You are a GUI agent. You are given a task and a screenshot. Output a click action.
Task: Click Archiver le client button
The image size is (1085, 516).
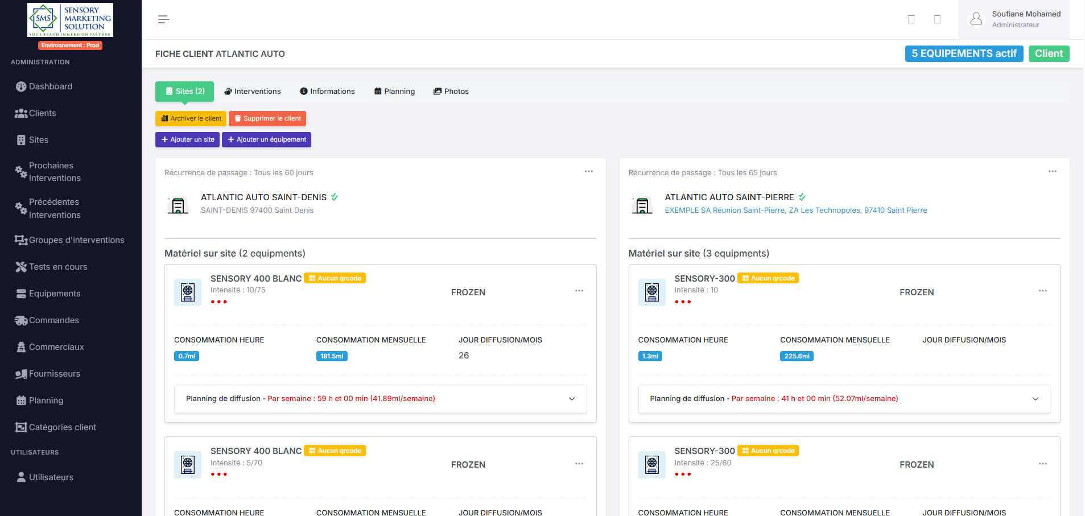pyautogui.click(x=191, y=118)
